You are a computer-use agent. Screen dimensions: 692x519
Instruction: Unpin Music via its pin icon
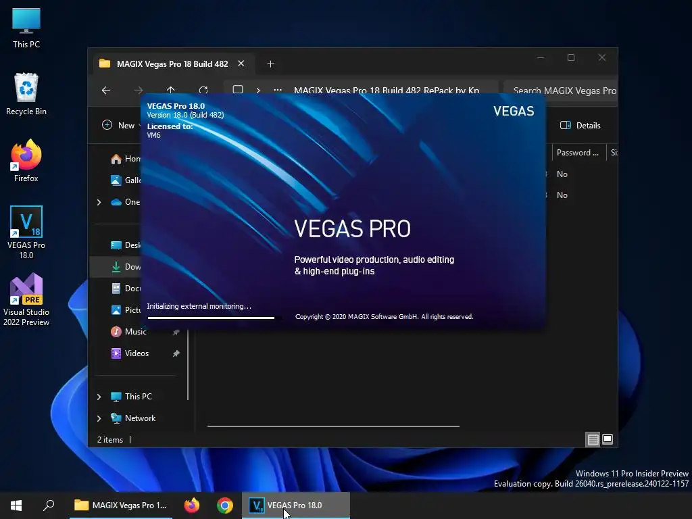176,332
